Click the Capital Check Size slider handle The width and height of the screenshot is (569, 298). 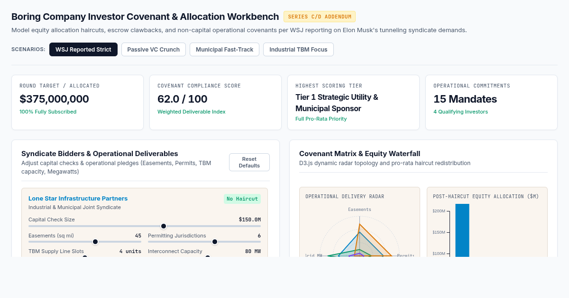tap(164, 226)
